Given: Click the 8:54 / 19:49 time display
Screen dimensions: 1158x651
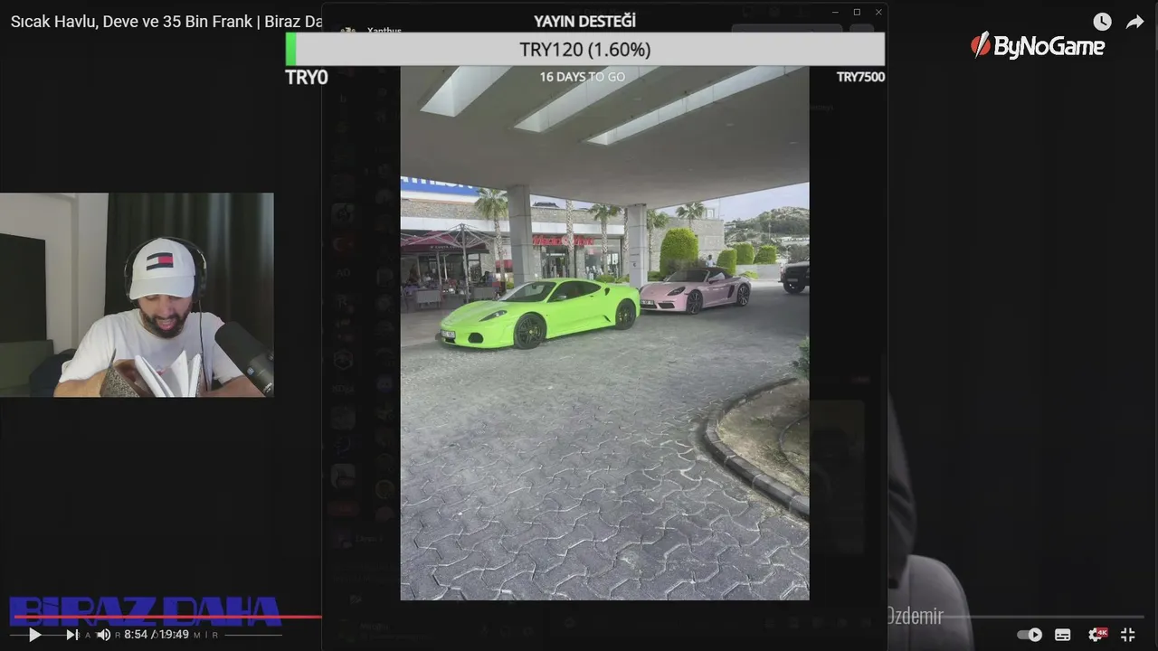Looking at the screenshot, I should [157, 635].
